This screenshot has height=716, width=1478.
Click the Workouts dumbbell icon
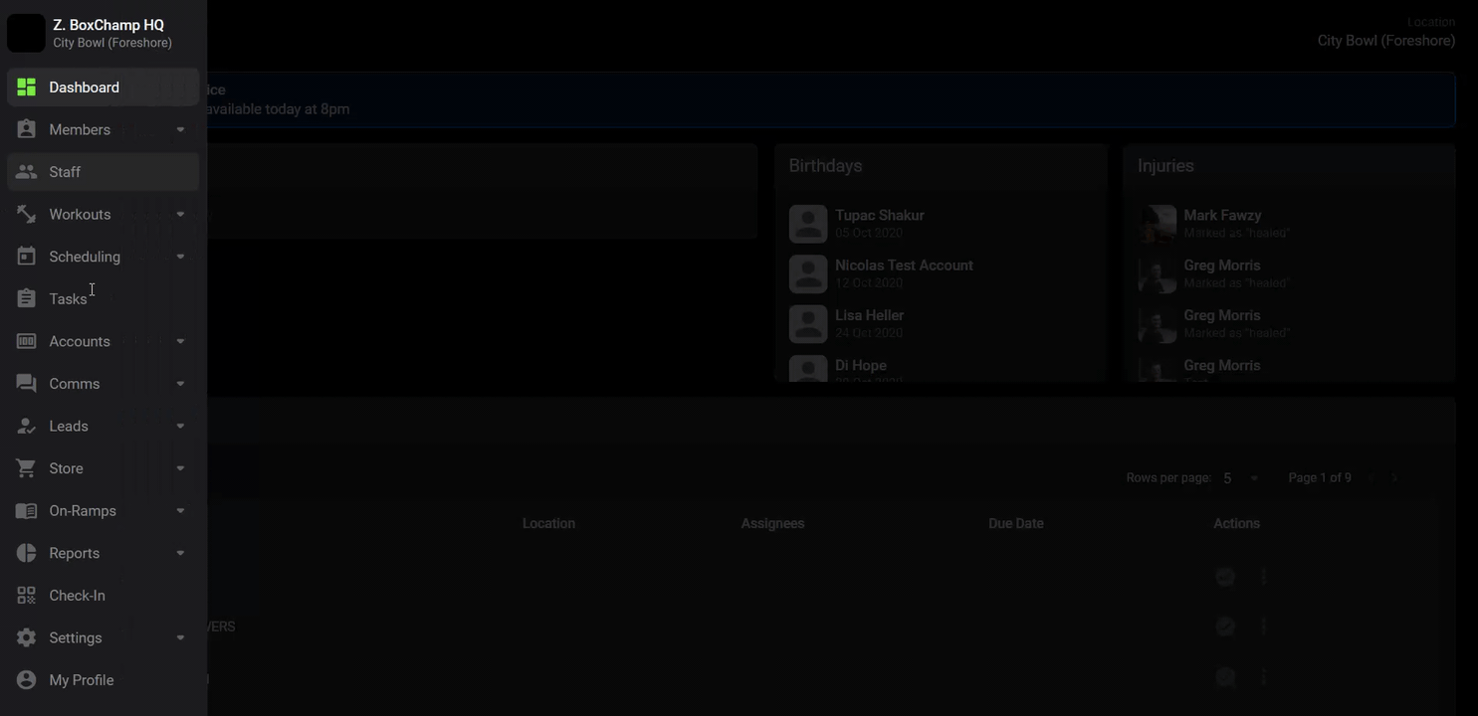click(x=26, y=214)
